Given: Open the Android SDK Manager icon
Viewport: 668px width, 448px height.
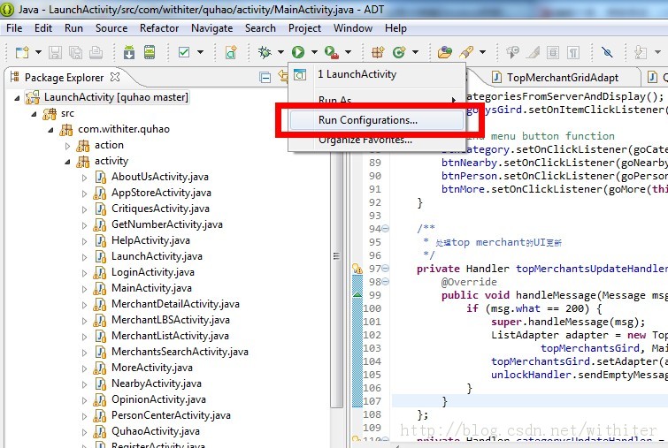Looking at the screenshot, I should click(x=130, y=52).
